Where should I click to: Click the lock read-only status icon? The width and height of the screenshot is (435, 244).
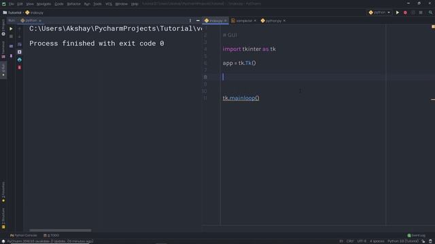tap(423, 241)
